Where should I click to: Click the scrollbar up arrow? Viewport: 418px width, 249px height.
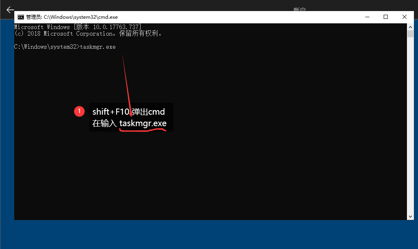410,27
